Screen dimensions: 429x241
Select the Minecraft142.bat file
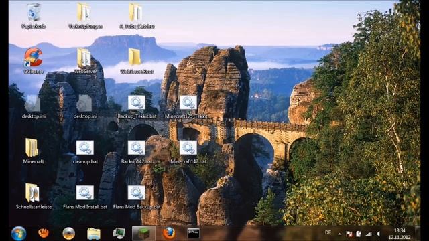coord(188,152)
